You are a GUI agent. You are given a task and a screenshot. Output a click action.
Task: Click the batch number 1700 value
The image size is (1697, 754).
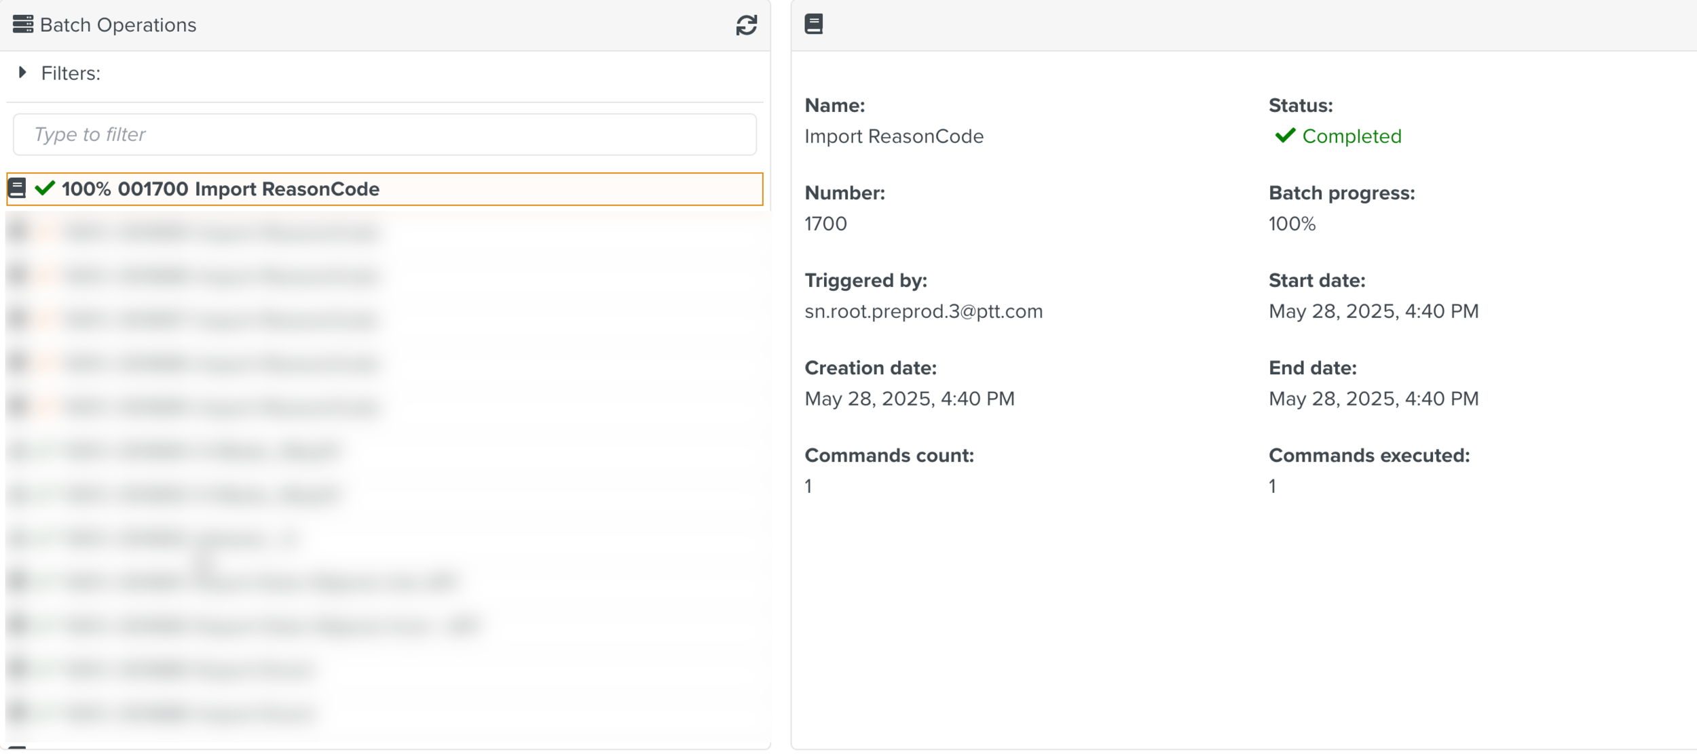coord(825,224)
